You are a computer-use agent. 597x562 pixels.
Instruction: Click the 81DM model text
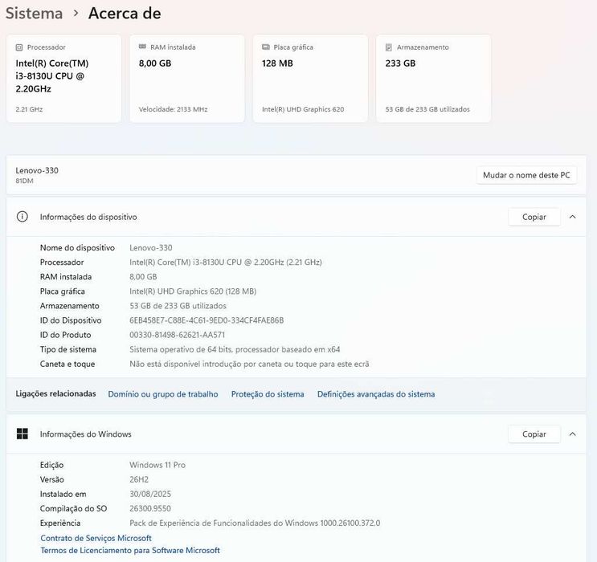pos(24,181)
